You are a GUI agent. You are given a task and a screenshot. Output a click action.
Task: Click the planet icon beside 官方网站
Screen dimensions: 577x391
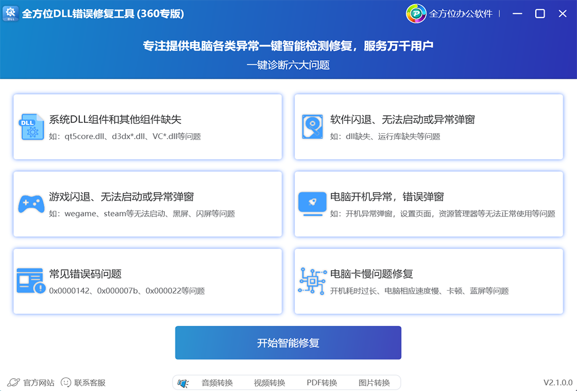point(14,383)
